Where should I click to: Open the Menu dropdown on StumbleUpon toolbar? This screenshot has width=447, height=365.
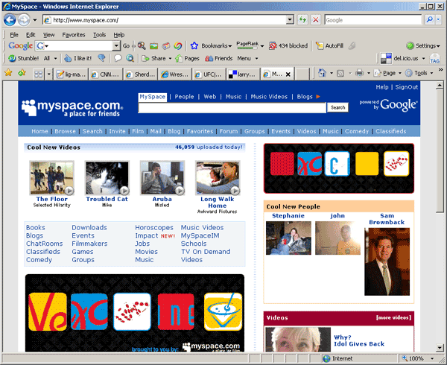tap(247, 58)
